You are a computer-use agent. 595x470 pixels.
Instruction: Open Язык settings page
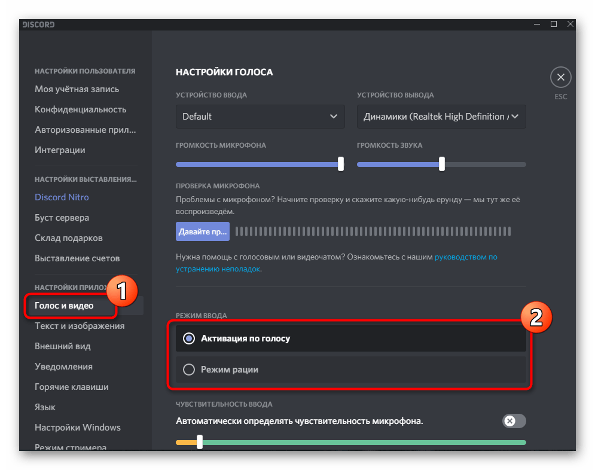[x=45, y=407]
